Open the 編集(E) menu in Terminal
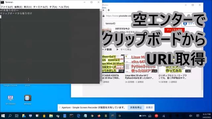Screen dimensions: 212x119 pos(18,7)
